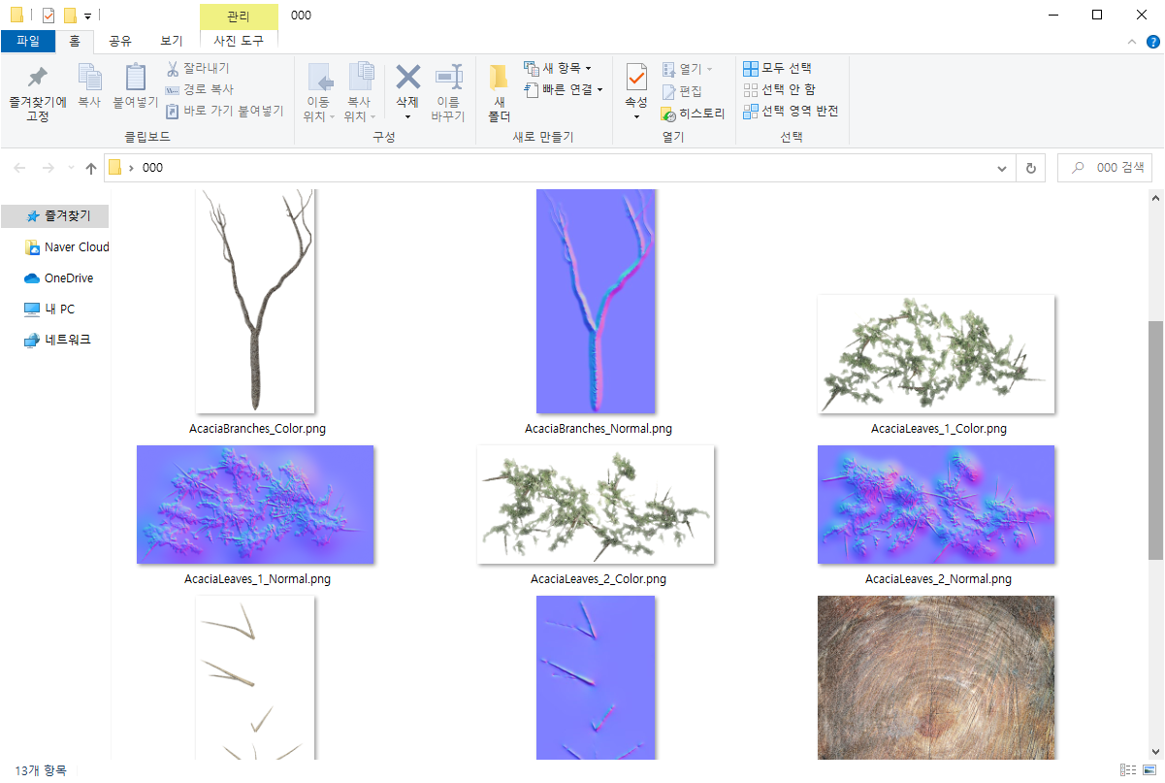Open the 속성 dropdown arrow
The height and width of the screenshot is (783, 1165).
[x=636, y=116]
